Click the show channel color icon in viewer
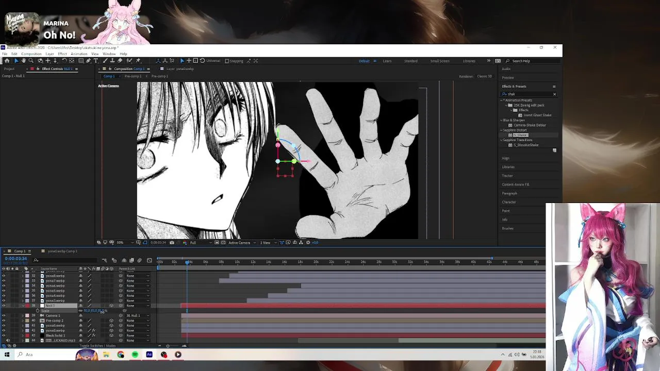The width and height of the screenshot is (660, 371). click(186, 242)
